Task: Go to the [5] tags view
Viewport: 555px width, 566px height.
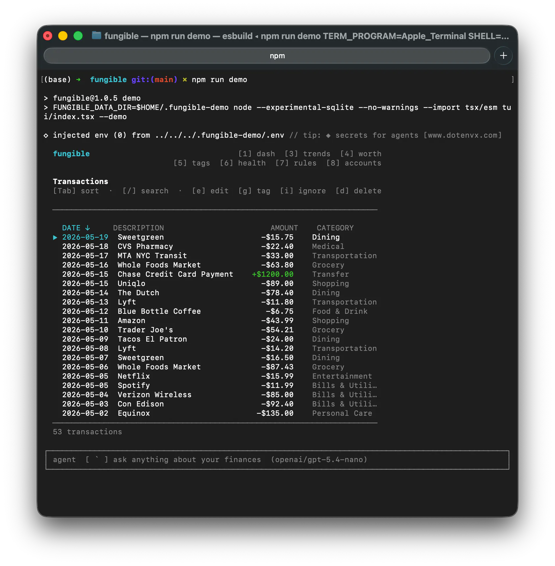Action: [192, 163]
